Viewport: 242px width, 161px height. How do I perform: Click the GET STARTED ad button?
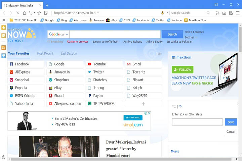point(133,118)
